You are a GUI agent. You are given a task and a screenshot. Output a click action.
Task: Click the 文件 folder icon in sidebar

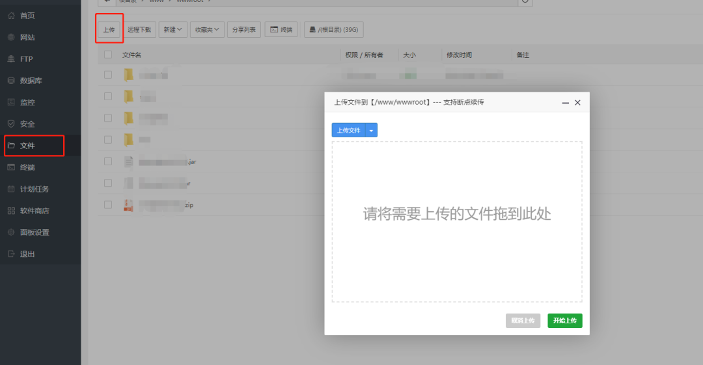tap(11, 146)
